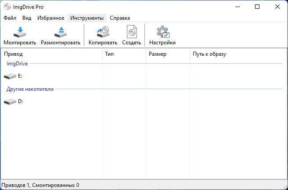Select the D: drive icon
The image size is (288, 190).
[10, 101]
